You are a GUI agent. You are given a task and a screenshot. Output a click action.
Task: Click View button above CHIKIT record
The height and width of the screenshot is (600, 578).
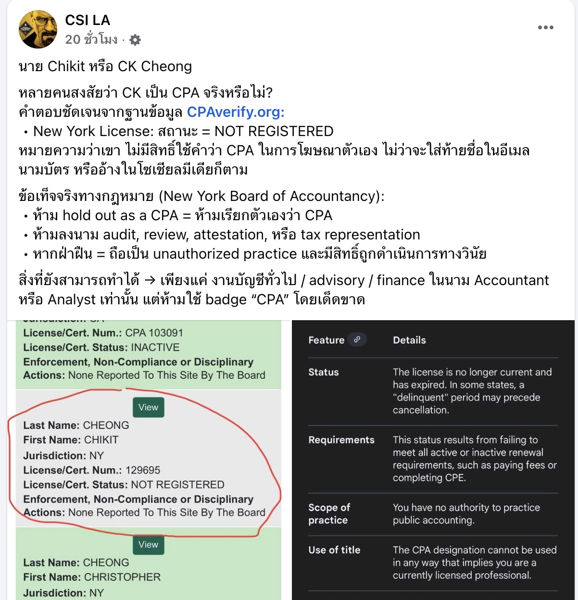(x=148, y=407)
